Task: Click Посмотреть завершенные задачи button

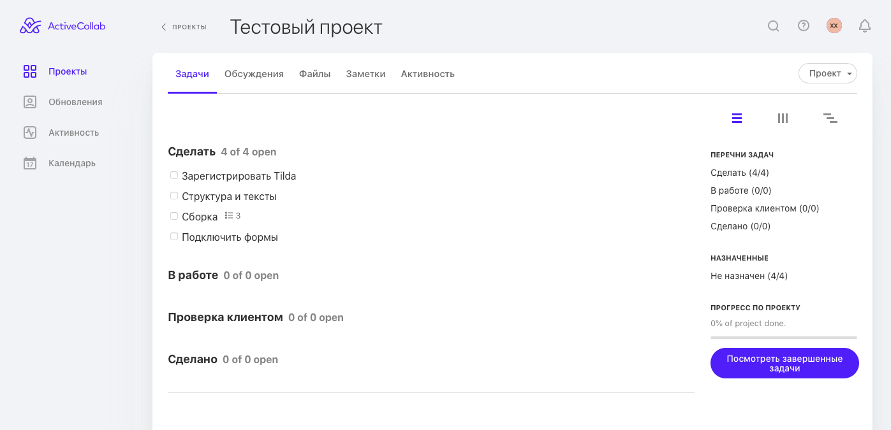Action: (784, 363)
